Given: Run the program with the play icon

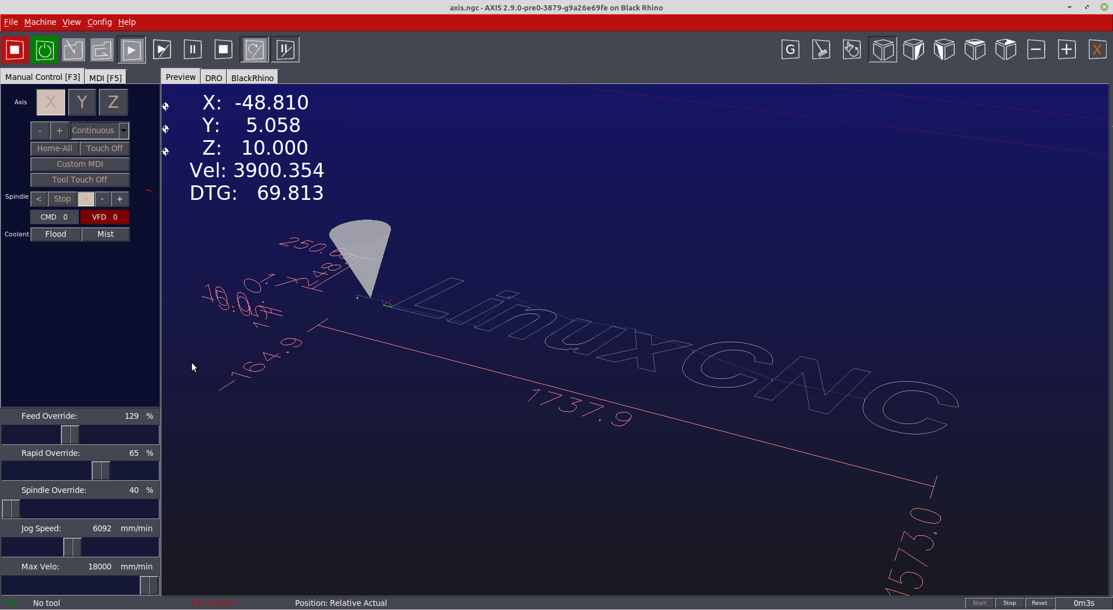Looking at the screenshot, I should (132, 50).
